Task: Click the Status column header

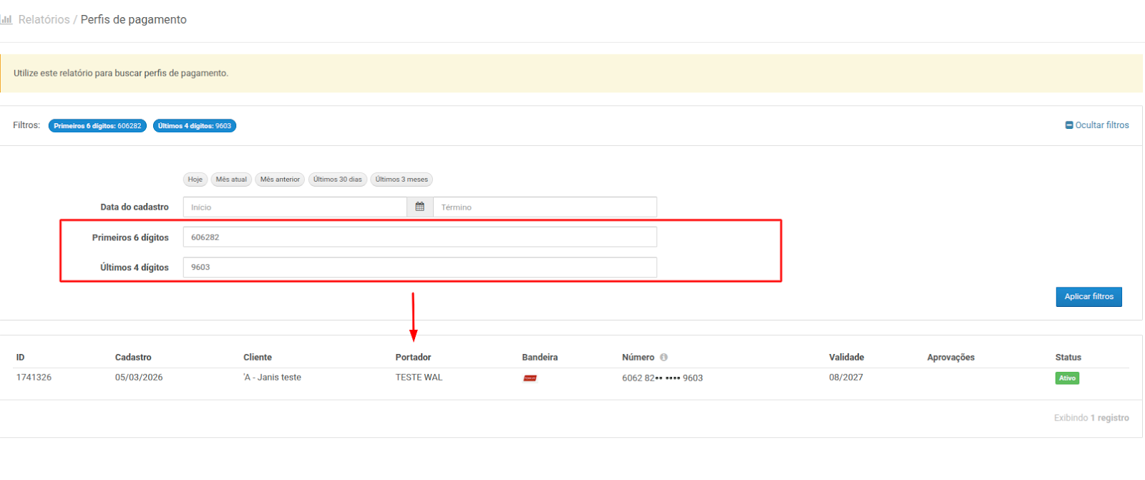Action: (1068, 357)
